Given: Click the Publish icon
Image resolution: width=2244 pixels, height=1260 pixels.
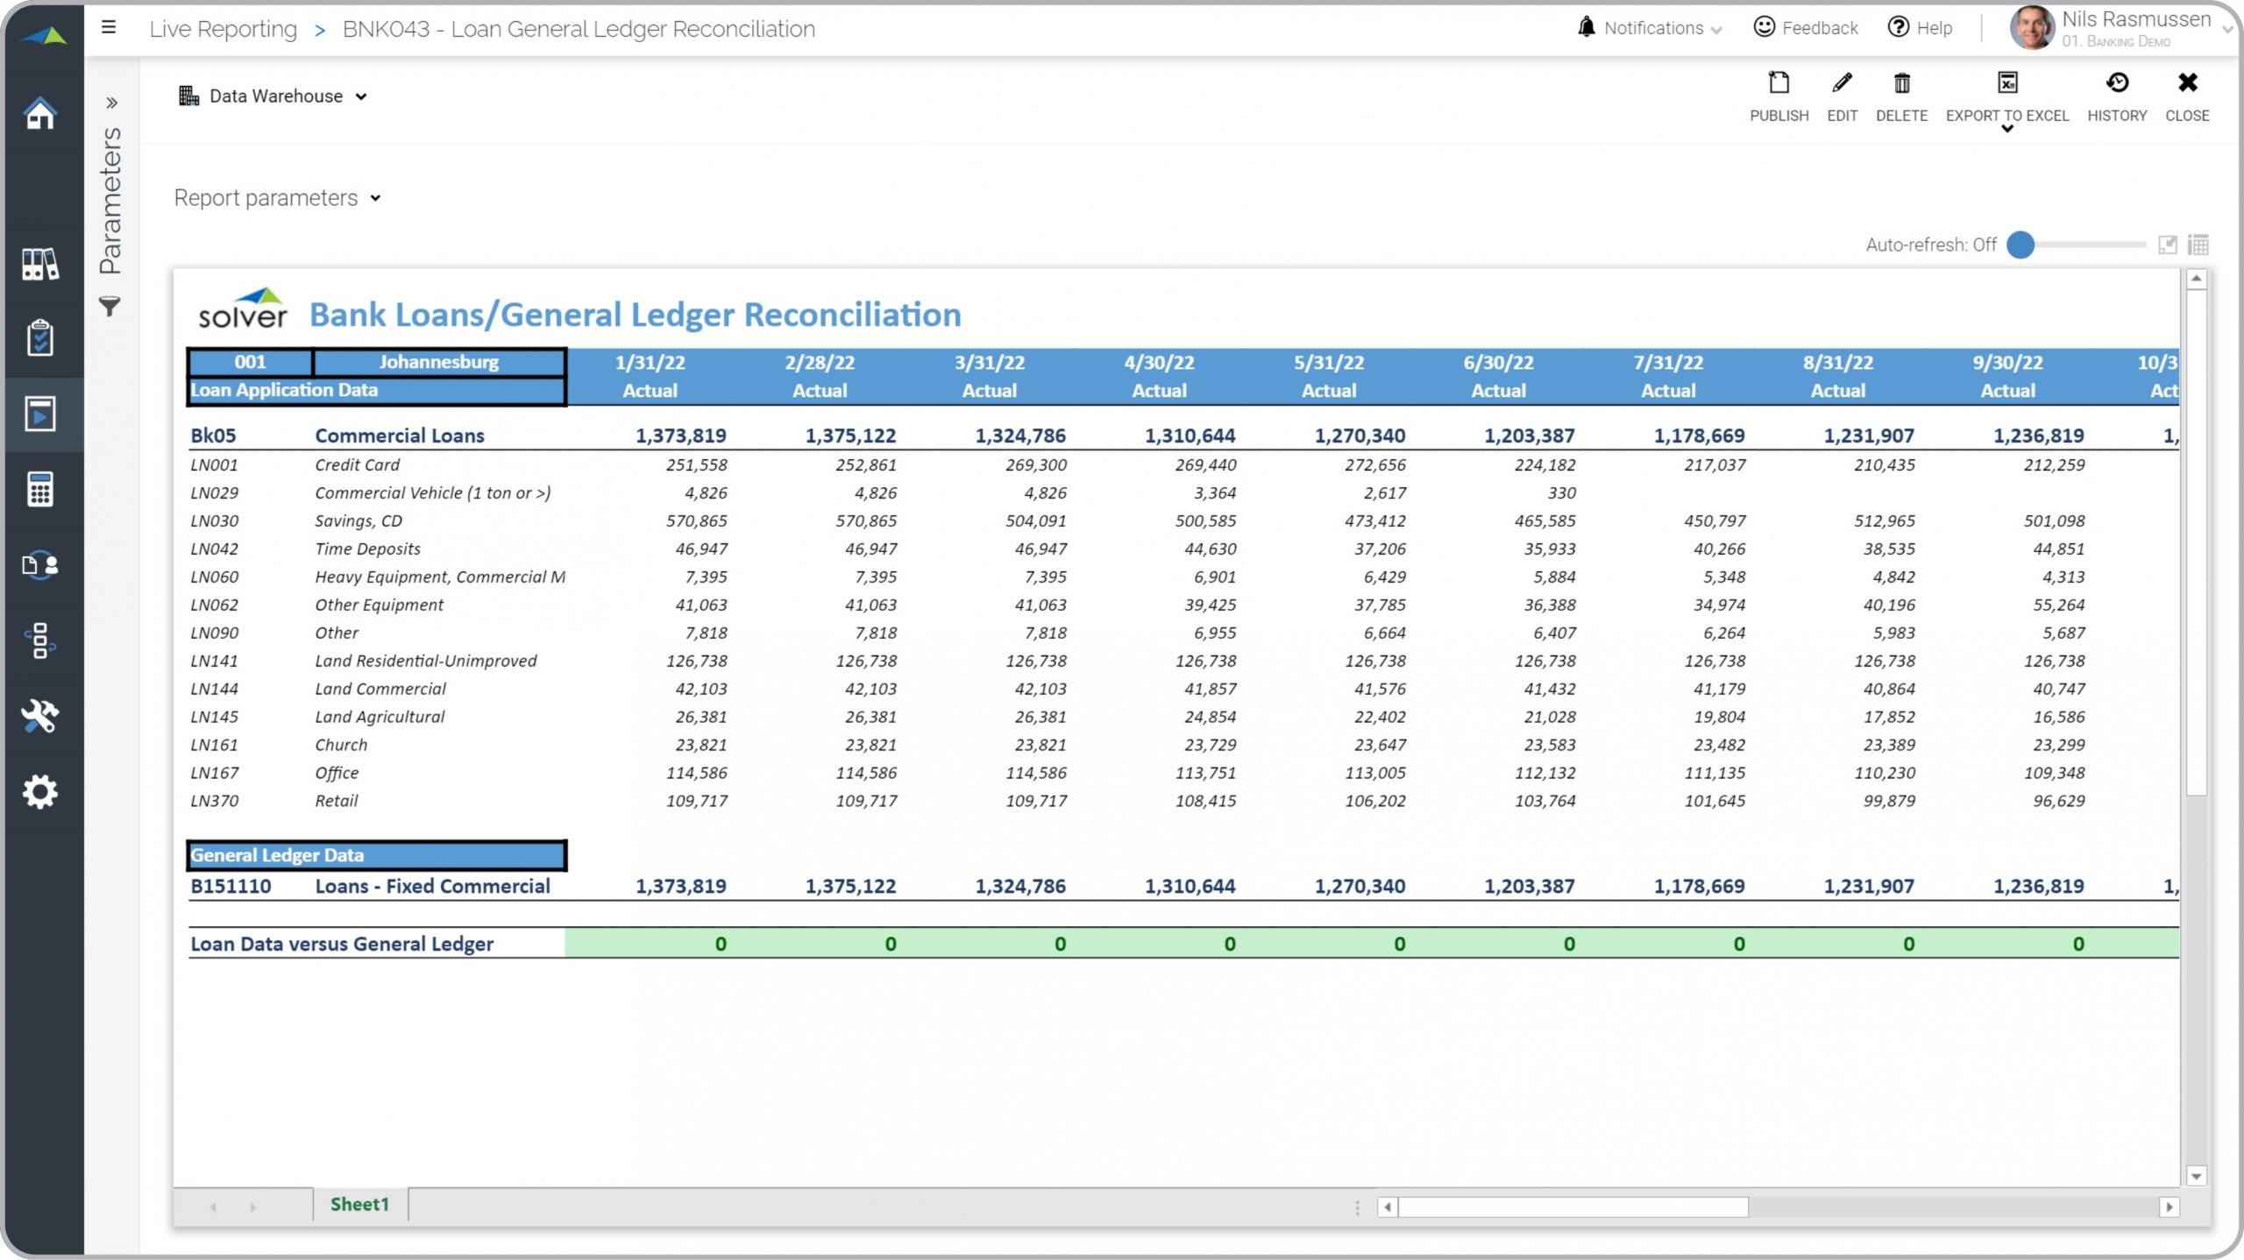Looking at the screenshot, I should [x=1778, y=84].
